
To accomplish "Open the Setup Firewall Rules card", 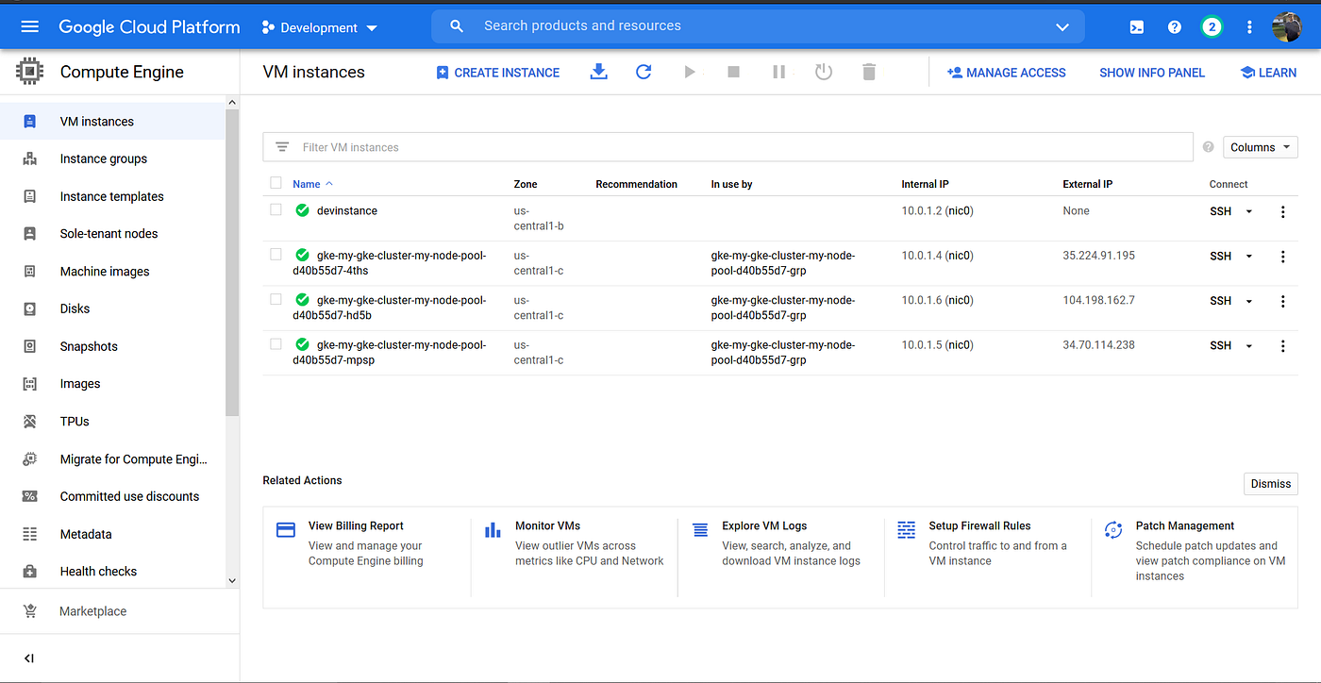I will [988, 557].
